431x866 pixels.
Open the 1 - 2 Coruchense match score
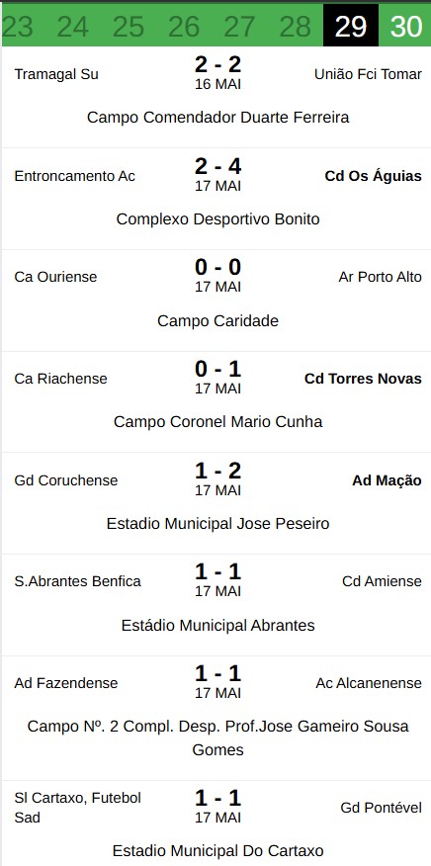[x=217, y=471]
